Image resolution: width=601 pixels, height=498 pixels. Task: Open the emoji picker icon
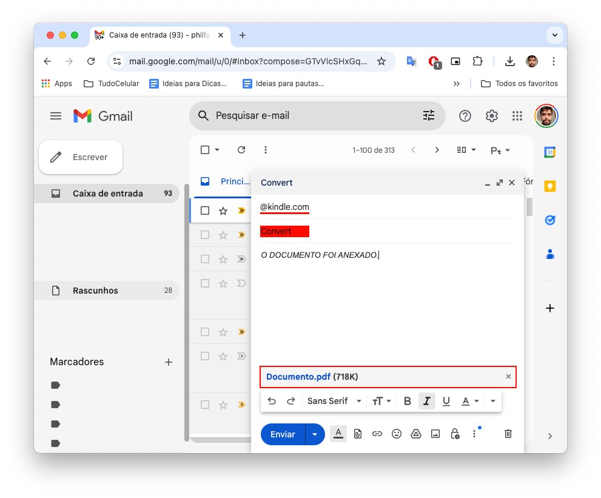(x=397, y=434)
